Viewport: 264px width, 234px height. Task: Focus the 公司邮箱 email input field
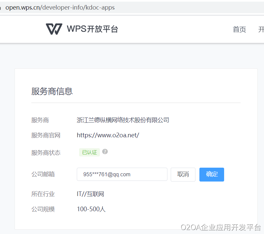tap(122, 174)
